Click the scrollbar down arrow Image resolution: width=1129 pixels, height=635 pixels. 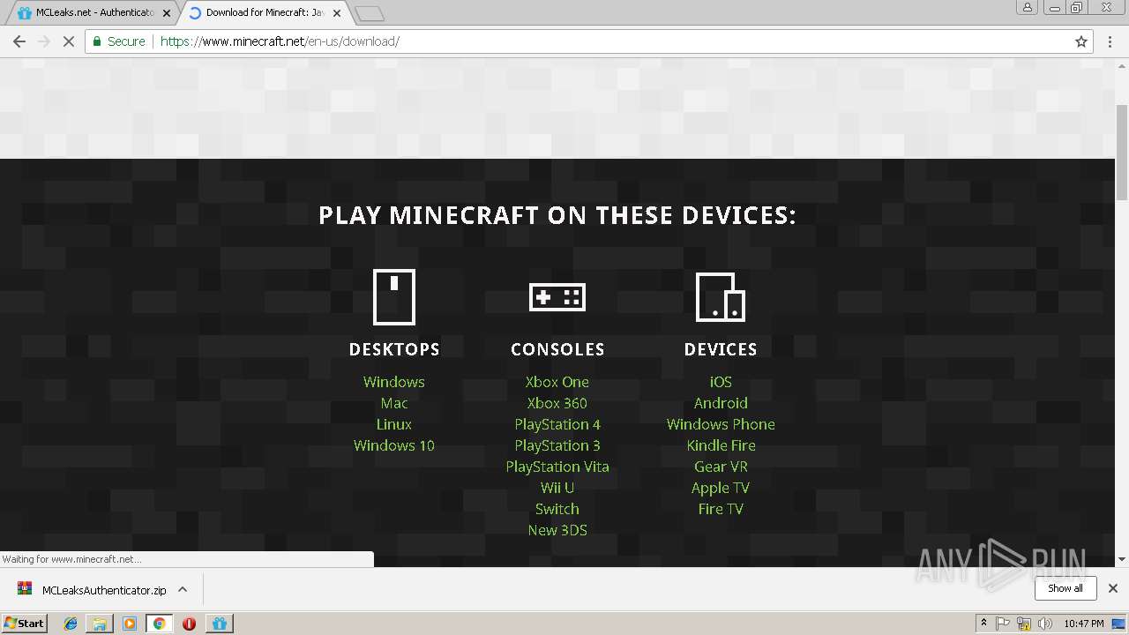click(x=1122, y=559)
